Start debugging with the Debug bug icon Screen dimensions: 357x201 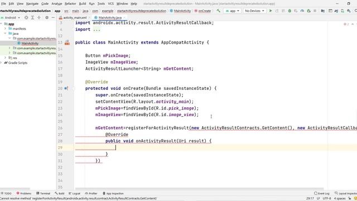pyautogui.click(x=290, y=11)
